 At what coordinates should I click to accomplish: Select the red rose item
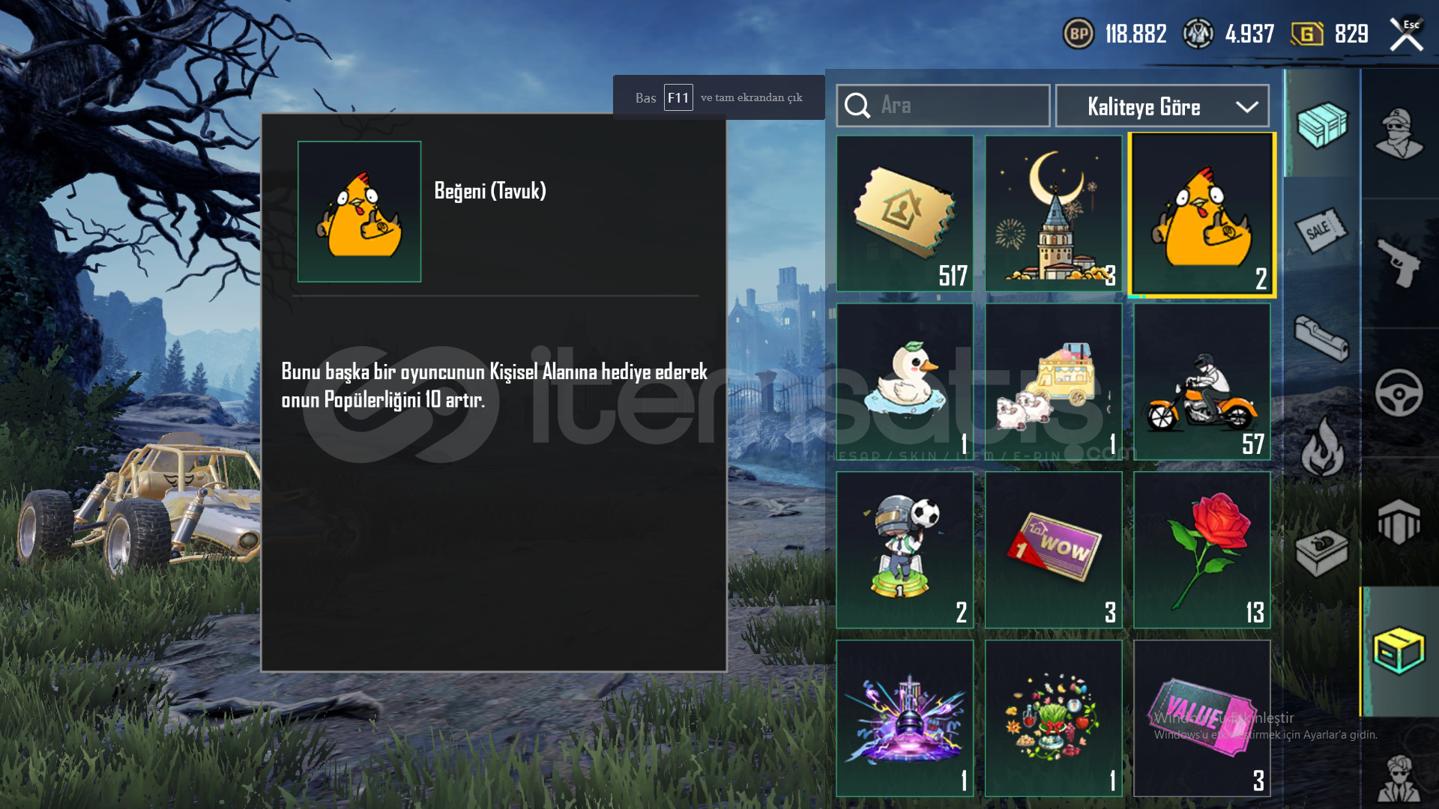click(1202, 550)
